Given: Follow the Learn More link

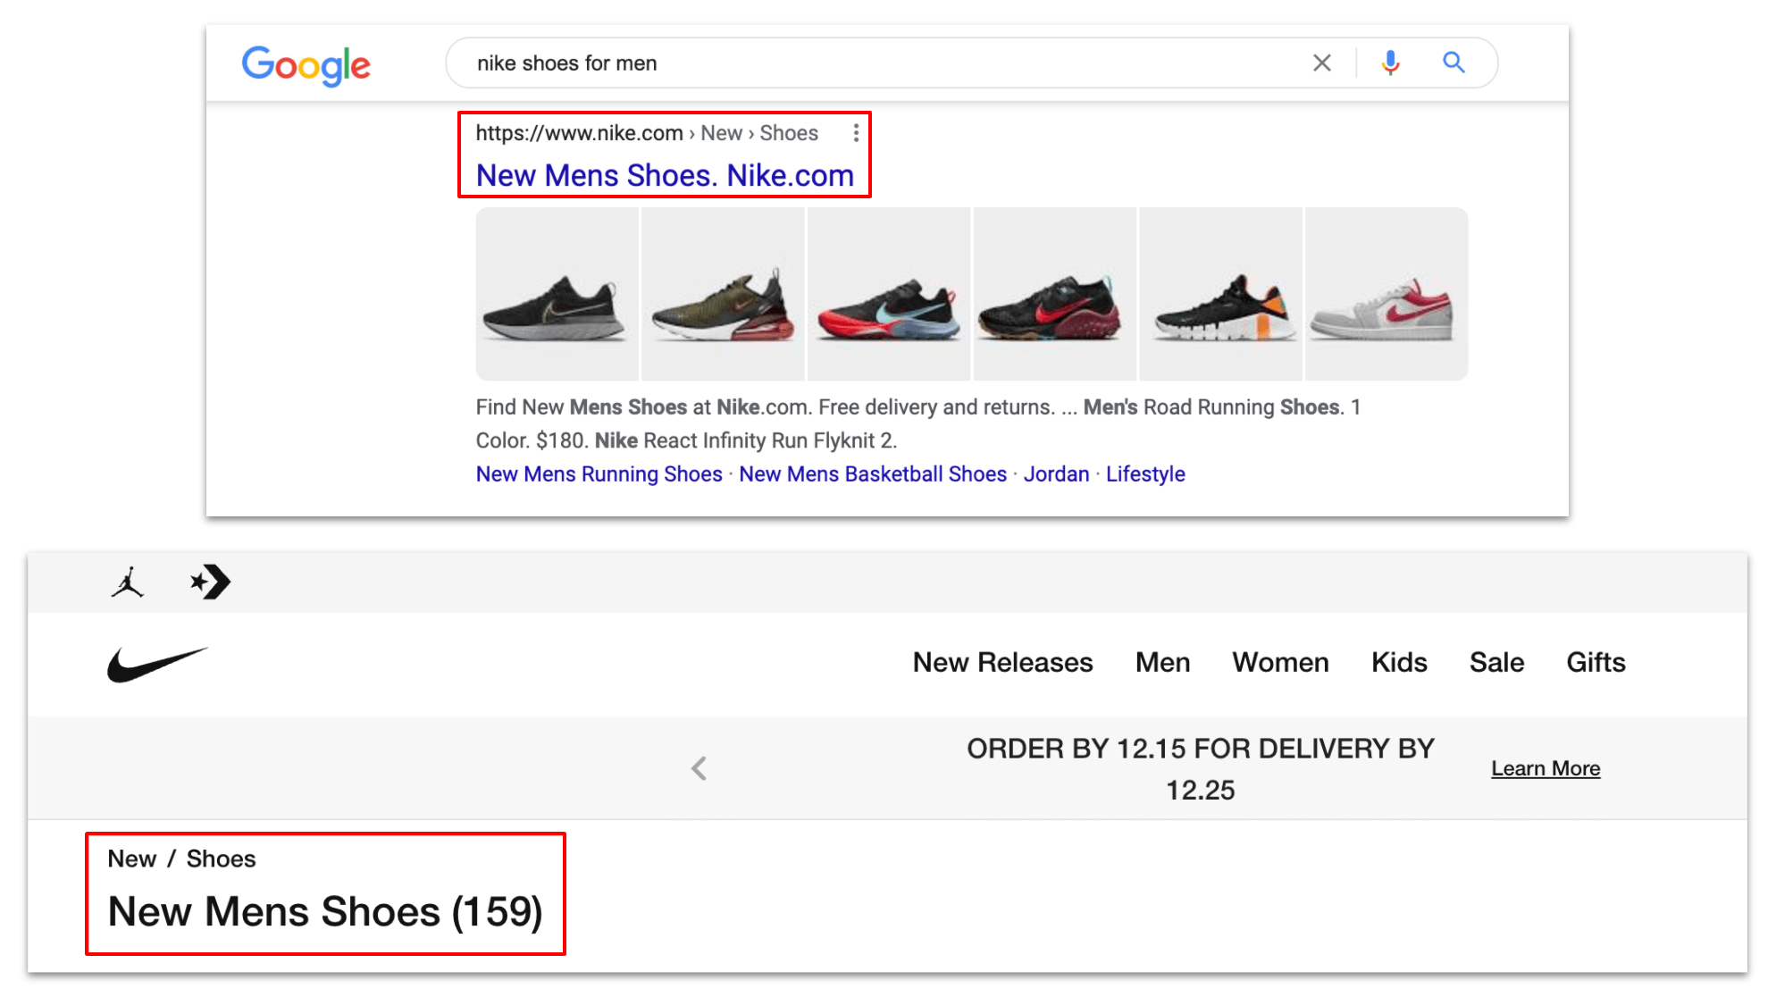Looking at the screenshot, I should pos(1546,768).
